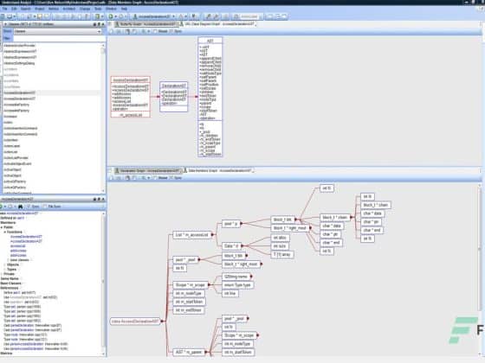The height and width of the screenshot is (363, 485).
Task: Switch to the Data Members Graph tab
Action: 218,170
